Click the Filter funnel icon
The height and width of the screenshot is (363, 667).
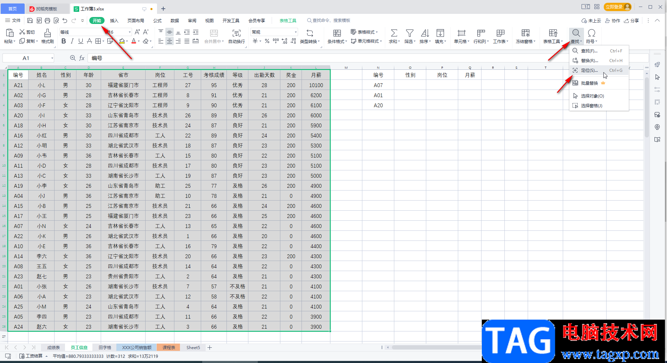(x=410, y=33)
